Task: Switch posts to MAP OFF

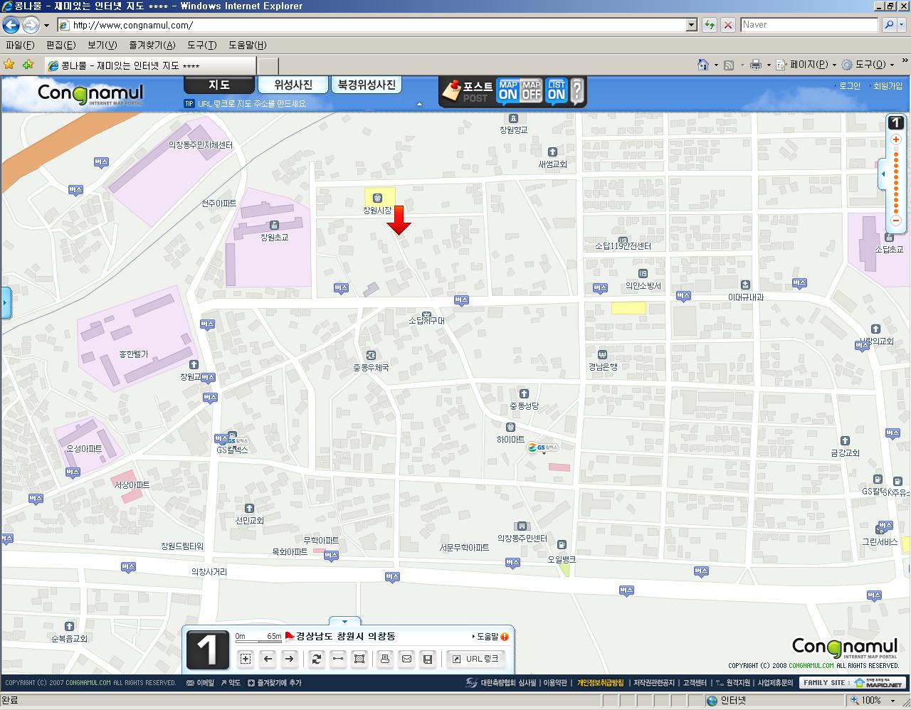Action: click(x=532, y=91)
